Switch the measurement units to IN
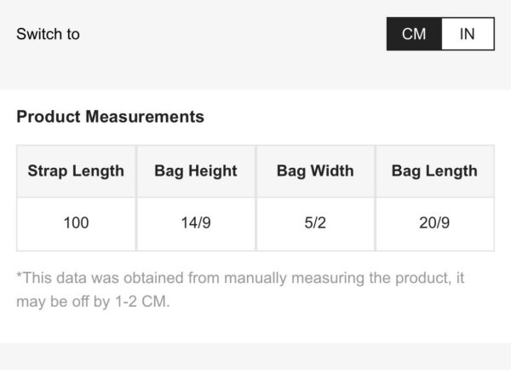This screenshot has width=511, height=370. 468,34
